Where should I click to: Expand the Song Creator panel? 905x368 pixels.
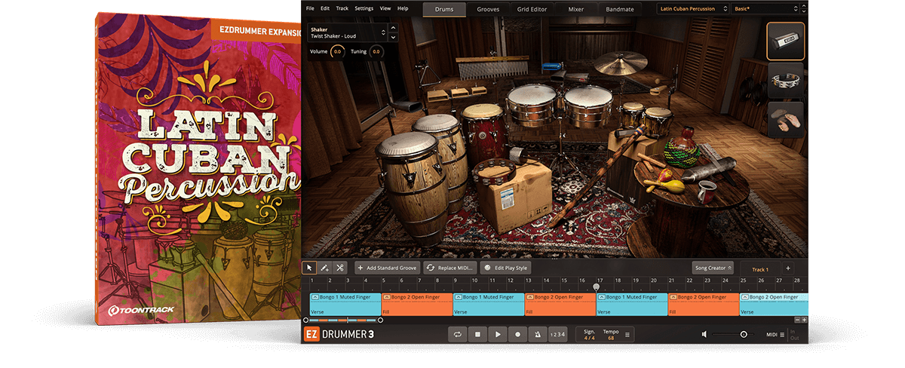(x=713, y=268)
